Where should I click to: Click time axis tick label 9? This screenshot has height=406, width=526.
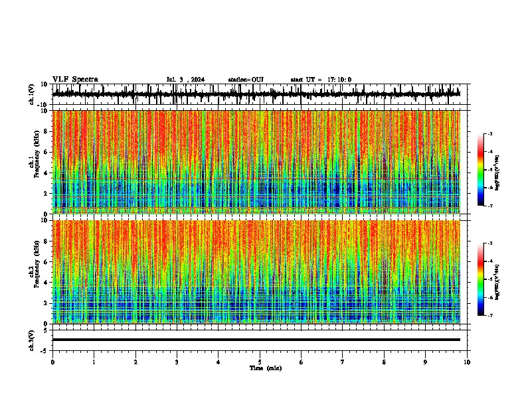[x=425, y=362]
